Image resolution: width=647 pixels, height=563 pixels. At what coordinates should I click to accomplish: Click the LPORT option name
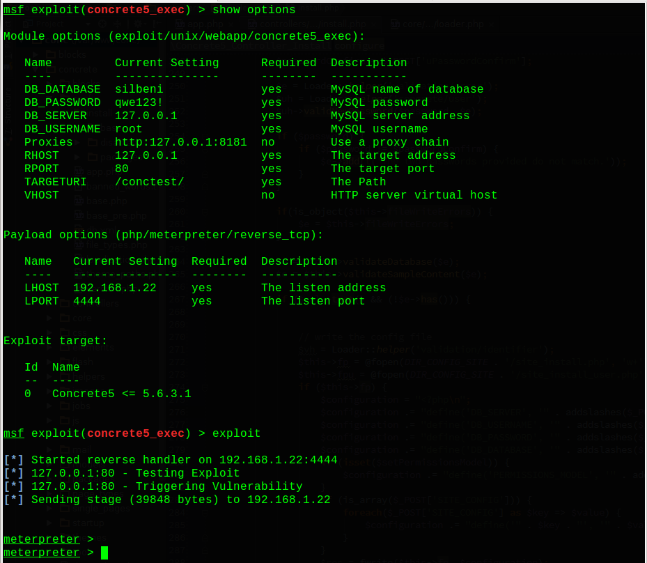point(41,301)
